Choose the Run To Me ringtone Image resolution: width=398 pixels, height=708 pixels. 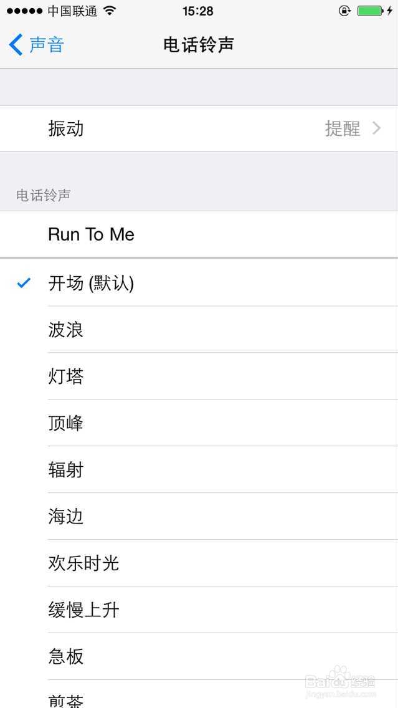pos(199,234)
